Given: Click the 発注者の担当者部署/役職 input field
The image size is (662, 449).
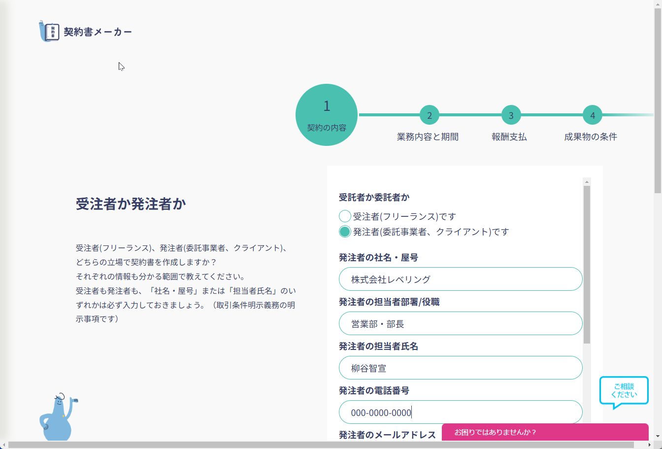Looking at the screenshot, I should (461, 323).
